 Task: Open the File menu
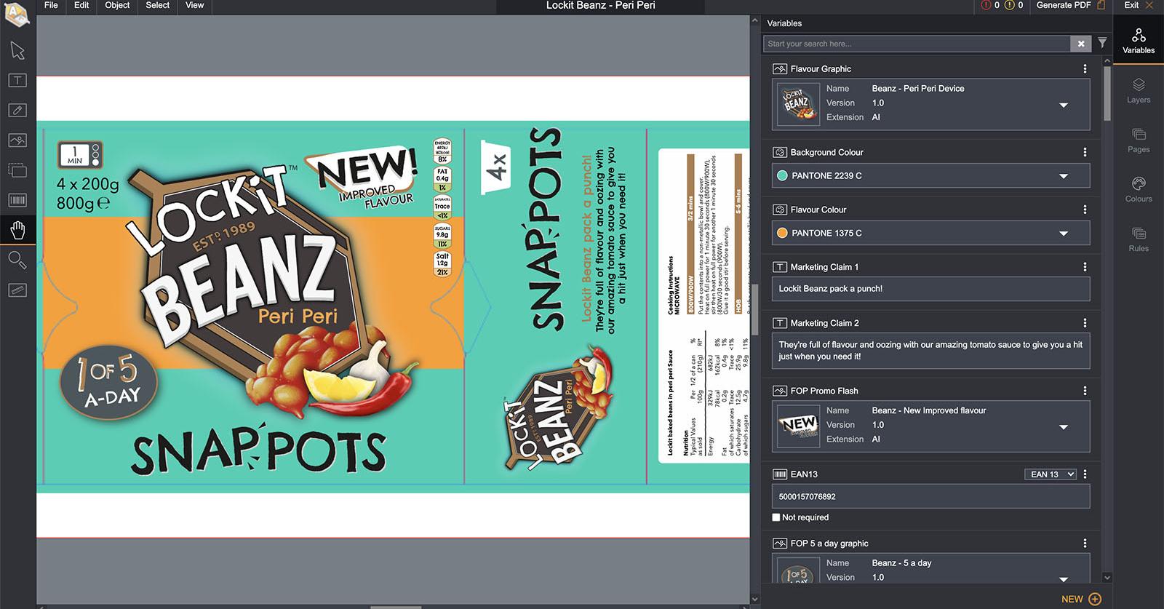(x=51, y=5)
